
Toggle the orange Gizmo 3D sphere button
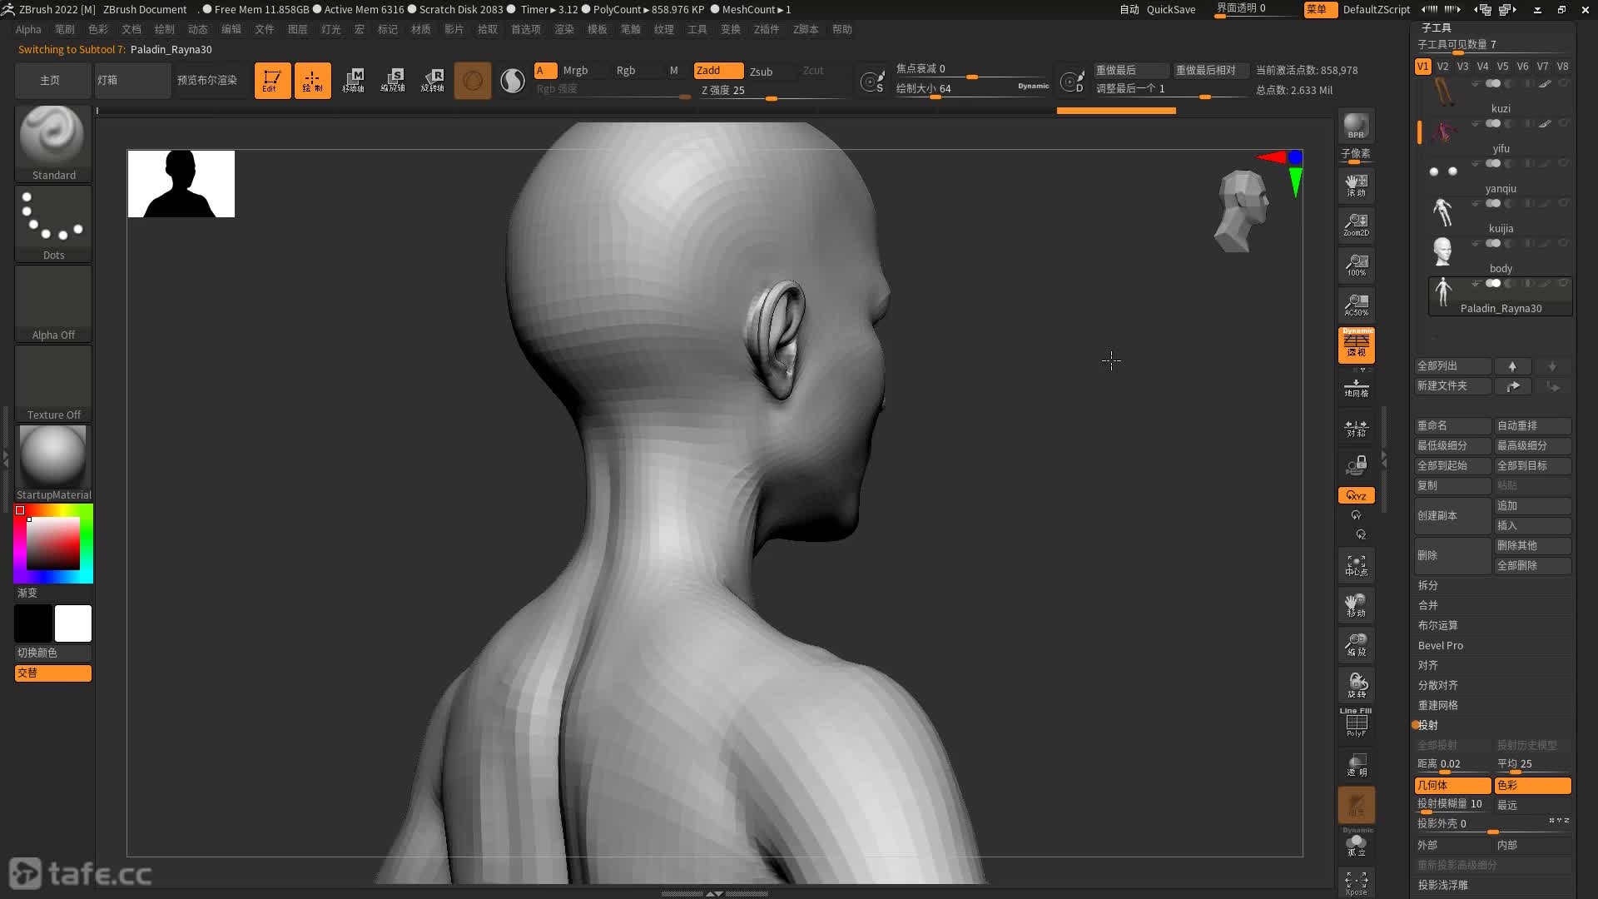pyautogui.click(x=473, y=81)
